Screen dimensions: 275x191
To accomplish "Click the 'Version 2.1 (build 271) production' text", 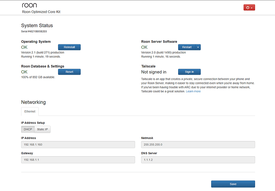I will pyautogui.click(x=43, y=52).
